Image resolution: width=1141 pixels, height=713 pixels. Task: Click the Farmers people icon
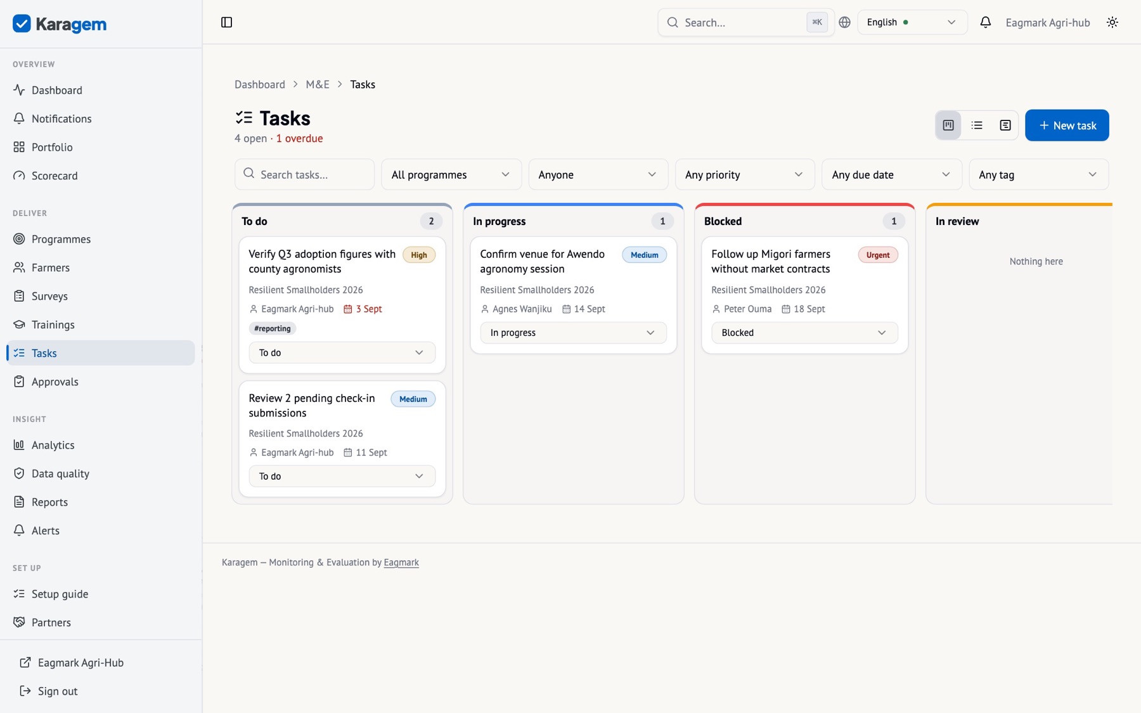19,267
